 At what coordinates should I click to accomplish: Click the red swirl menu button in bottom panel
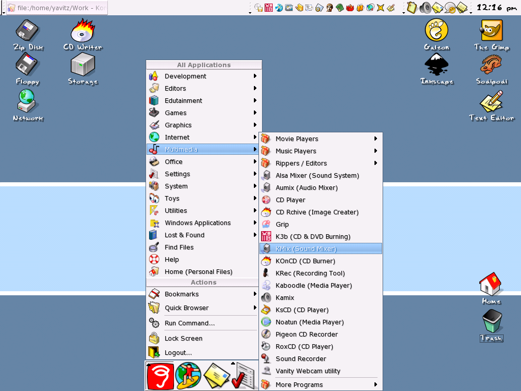(160, 376)
